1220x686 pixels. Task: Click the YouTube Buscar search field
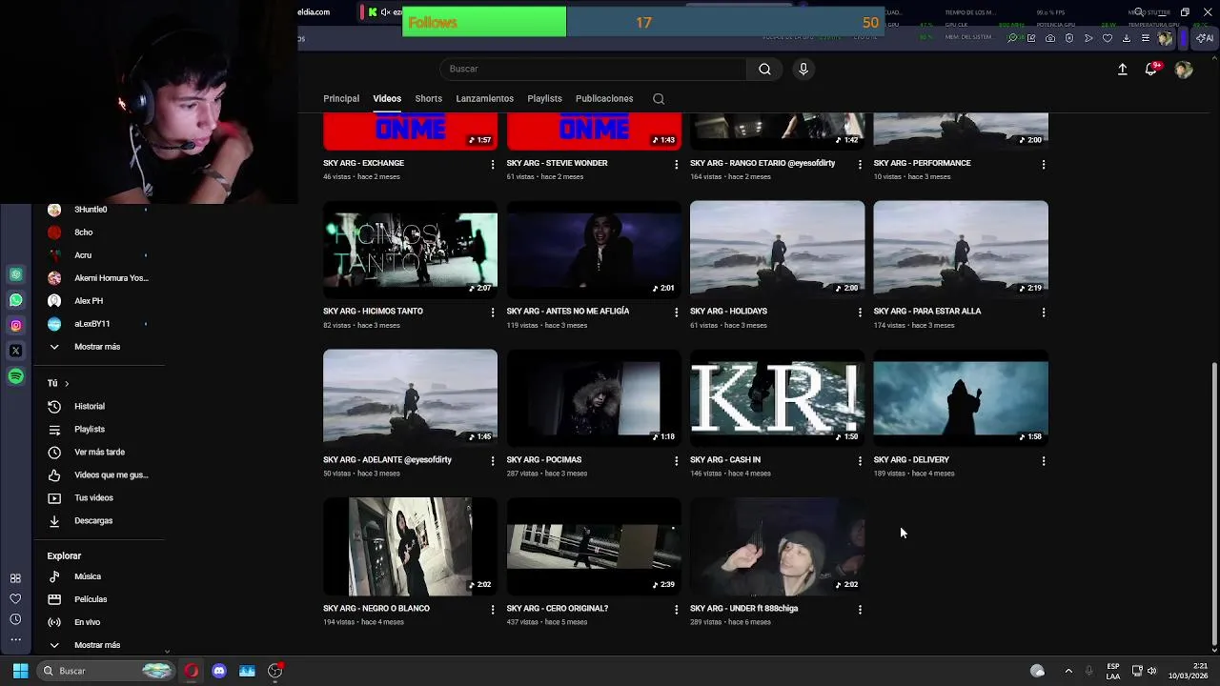click(x=593, y=69)
